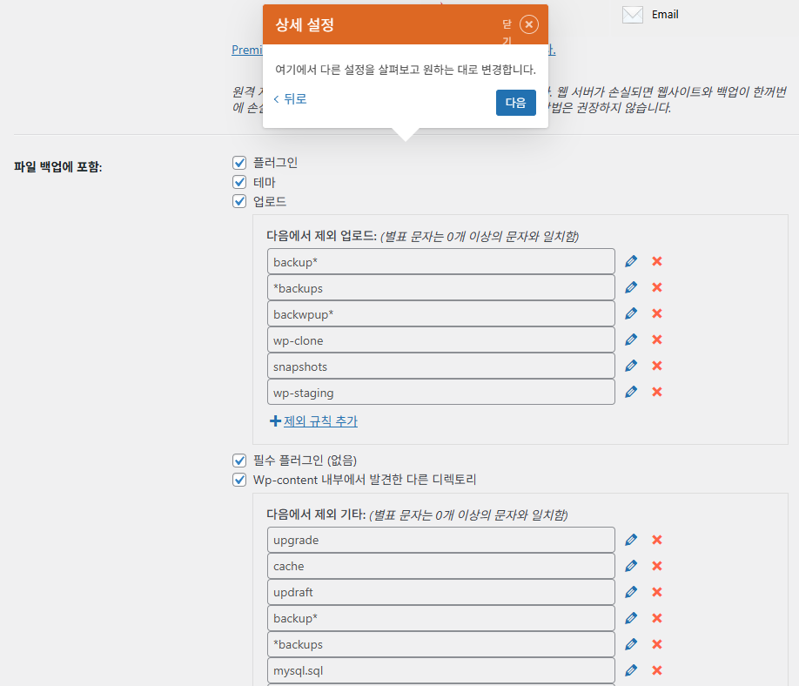The width and height of the screenshot is (799, 686).
Task: Delete the "mysql.sql" exclusion rule
Action: click(656, 669)
